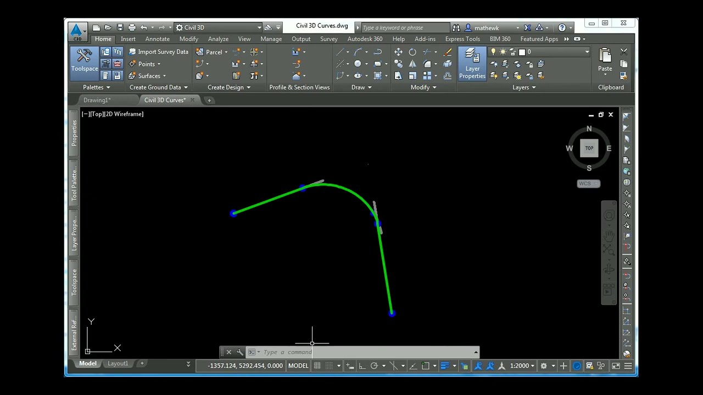
Task: Toggle Clean Screen icon in status bar
Action: tap(616, 366)
